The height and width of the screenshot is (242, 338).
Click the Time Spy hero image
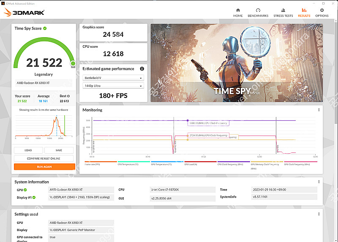point(237,63)
